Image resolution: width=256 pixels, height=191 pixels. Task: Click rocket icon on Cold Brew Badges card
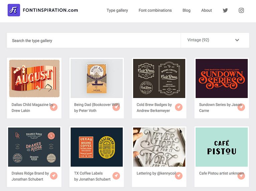click(x=179, y=107)
